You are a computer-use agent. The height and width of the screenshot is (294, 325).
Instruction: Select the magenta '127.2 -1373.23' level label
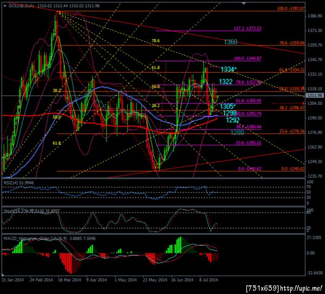pos(248,28)
